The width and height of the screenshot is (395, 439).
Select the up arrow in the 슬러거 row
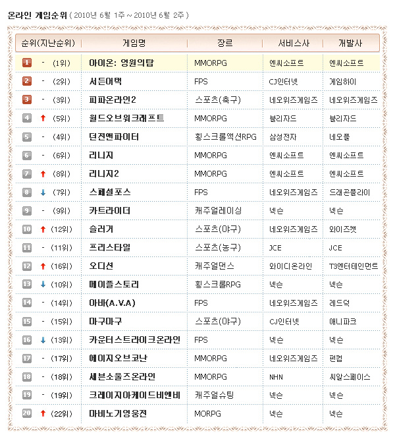[x=43, y=229]
